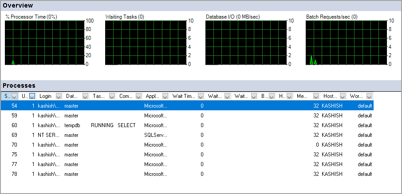
Task: Click the Database I/O graph
Action: coord(245,43)
